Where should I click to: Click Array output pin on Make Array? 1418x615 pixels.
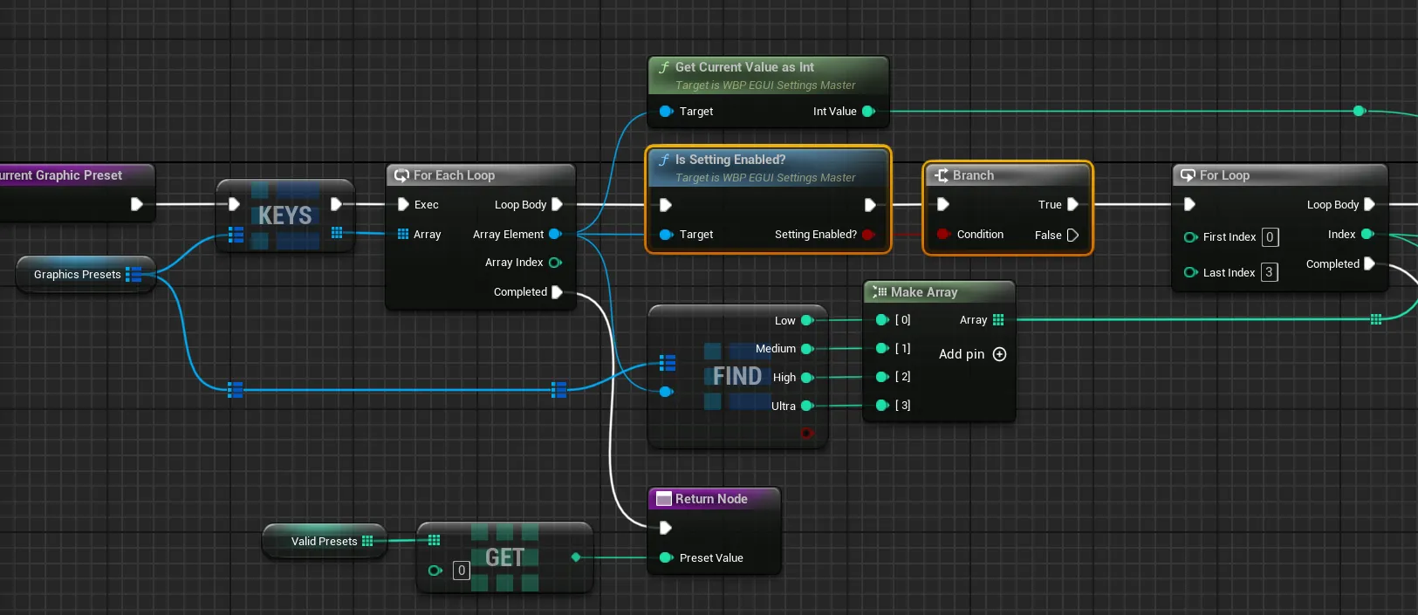click(998, 320)
